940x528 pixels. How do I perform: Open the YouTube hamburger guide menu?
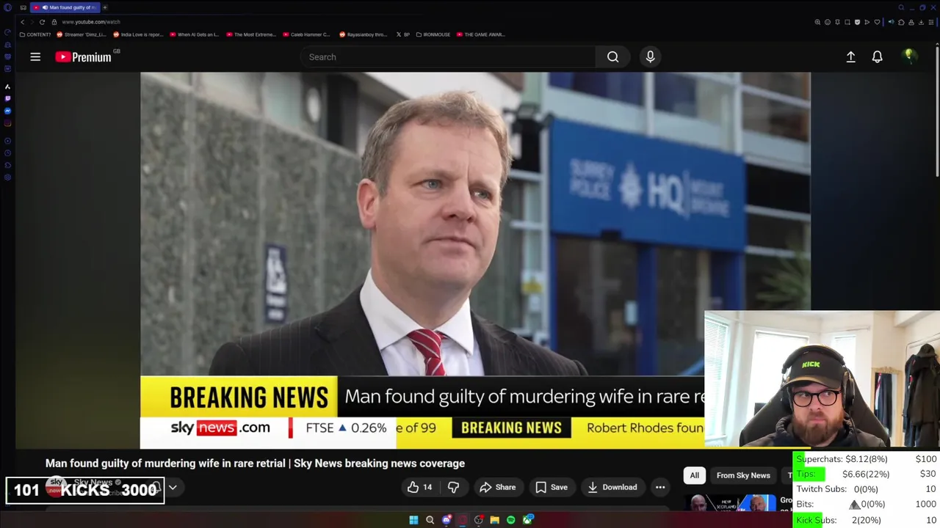(35, 56)
